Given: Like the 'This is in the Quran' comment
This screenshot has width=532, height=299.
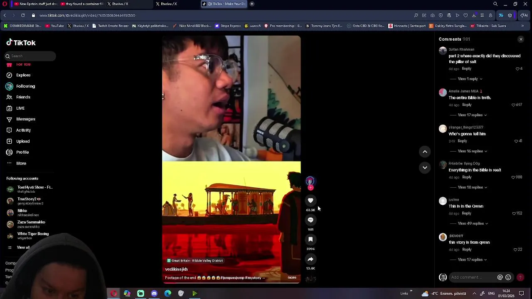Looking at the screenshot, I should tap(514, 213).
